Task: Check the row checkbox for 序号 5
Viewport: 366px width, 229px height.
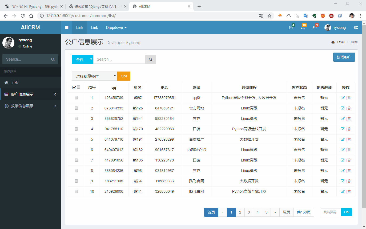Action: (x=76, y=139)
